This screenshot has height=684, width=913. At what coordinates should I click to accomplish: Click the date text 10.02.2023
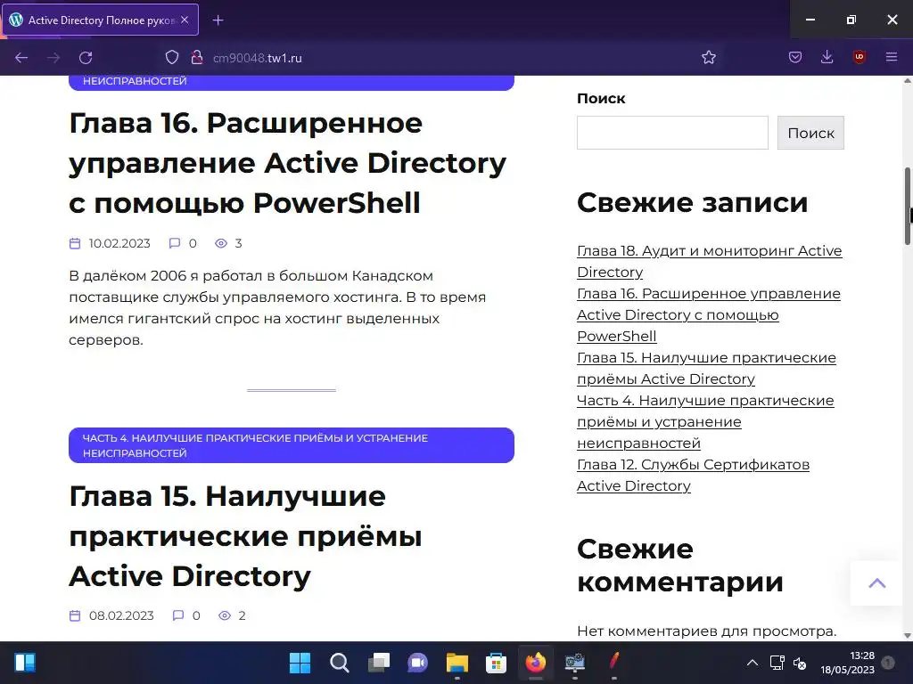119,243
